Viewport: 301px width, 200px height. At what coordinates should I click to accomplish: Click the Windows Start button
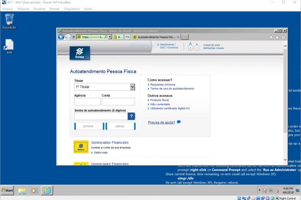click(7, 190)
